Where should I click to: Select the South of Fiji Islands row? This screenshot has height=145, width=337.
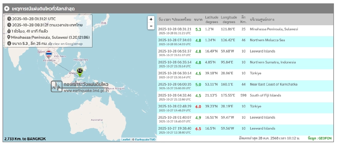point(244,97)
